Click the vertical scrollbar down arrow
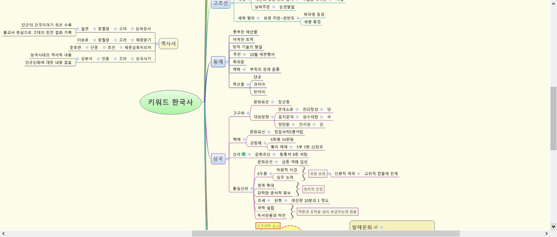 pos(553,226)
